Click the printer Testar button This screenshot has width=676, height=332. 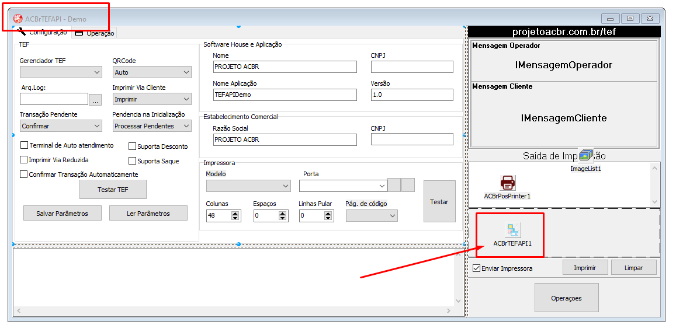(439, 201)
